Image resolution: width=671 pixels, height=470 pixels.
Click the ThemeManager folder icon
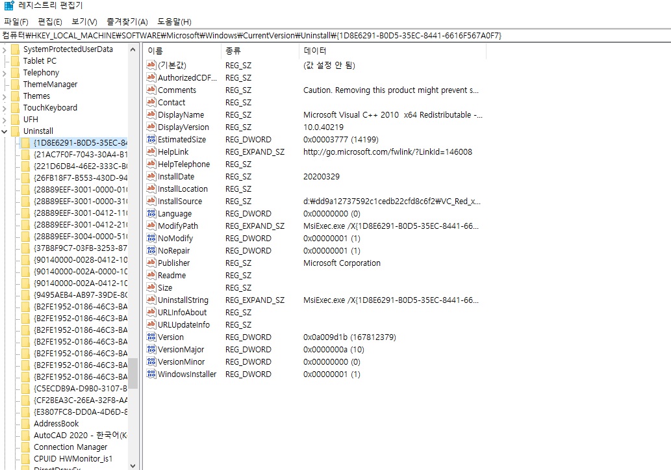pyautogui.click(x=16, y=85)
